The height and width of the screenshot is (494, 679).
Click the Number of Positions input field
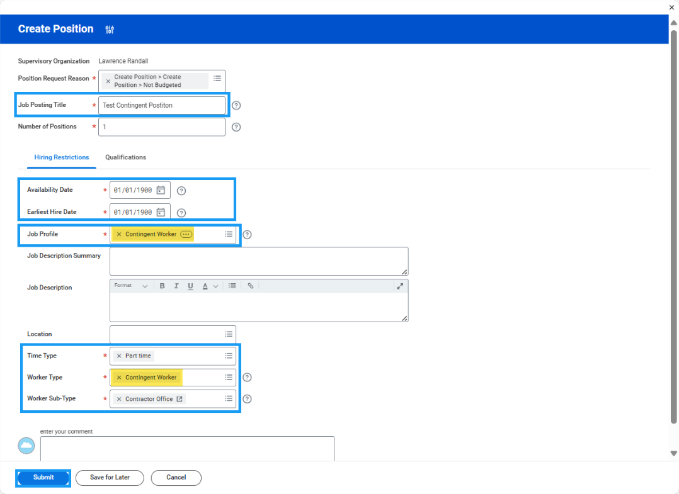pos(161,127)
